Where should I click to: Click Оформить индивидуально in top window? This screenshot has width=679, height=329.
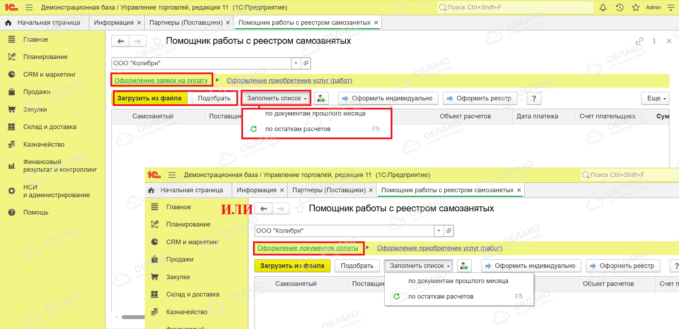(388, 98)
